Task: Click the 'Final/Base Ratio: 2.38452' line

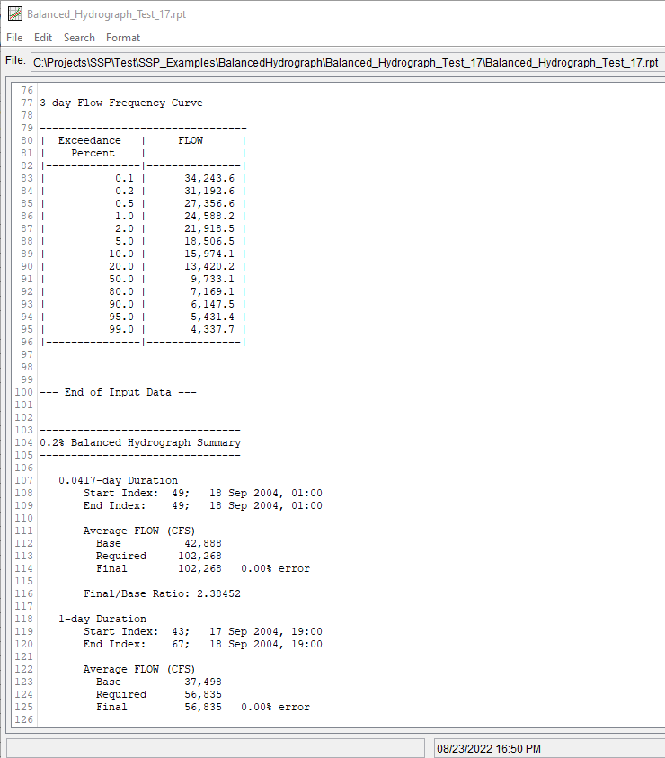Action: pyautogui.click(x=162, y=593)
